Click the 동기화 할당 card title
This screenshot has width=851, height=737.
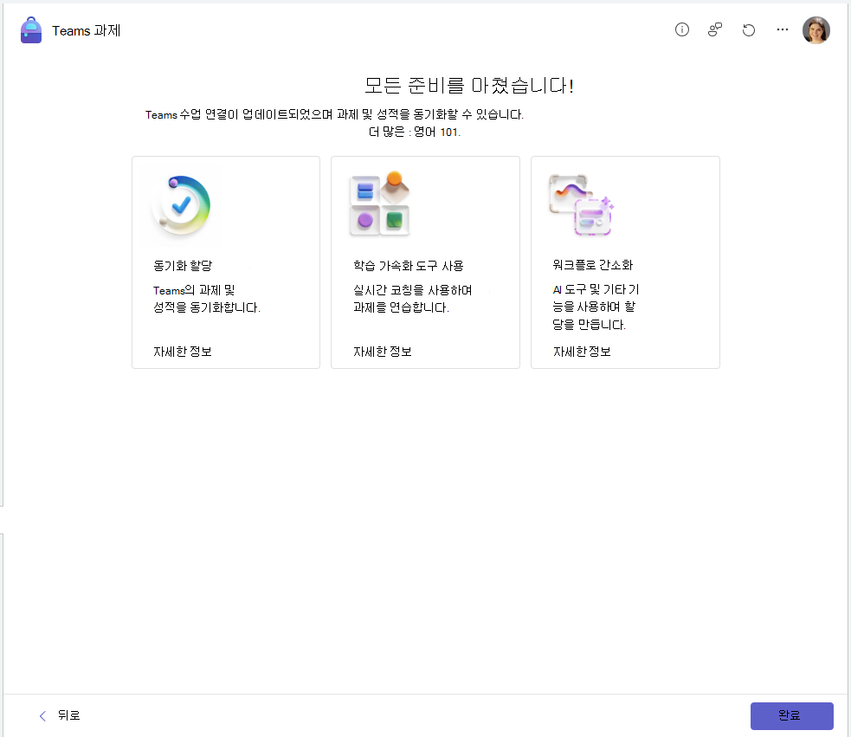pos(183,266)
